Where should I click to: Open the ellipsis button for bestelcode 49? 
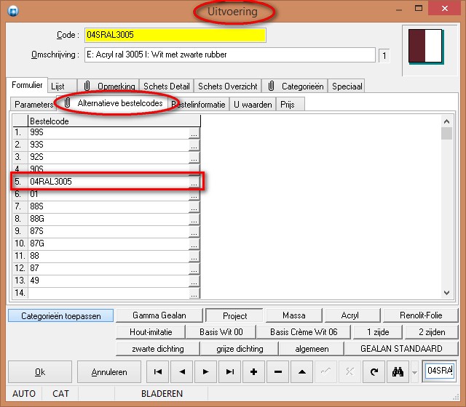[194, 282]
